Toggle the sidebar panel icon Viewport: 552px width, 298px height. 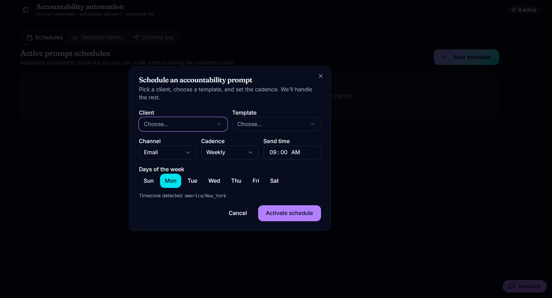point(26,10)
